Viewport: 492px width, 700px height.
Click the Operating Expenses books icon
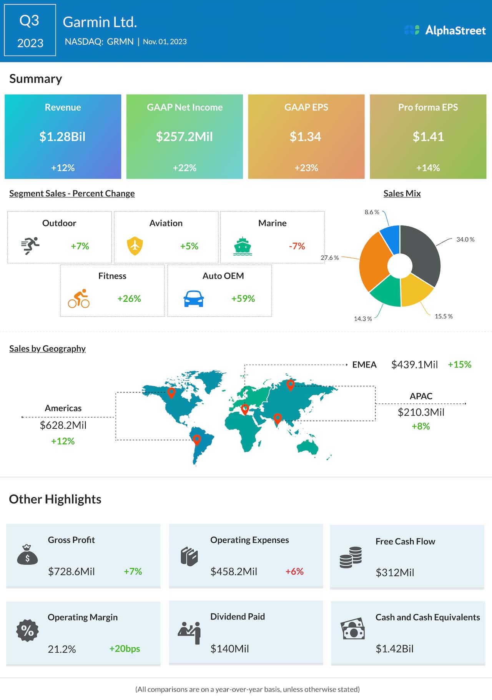189,556
